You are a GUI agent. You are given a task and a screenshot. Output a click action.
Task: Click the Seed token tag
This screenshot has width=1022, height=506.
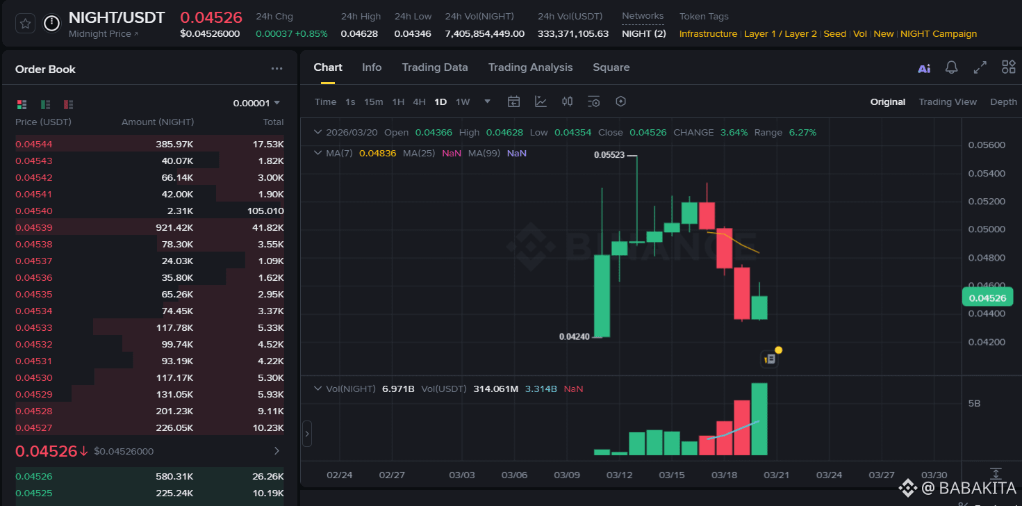tap(835, 34)
